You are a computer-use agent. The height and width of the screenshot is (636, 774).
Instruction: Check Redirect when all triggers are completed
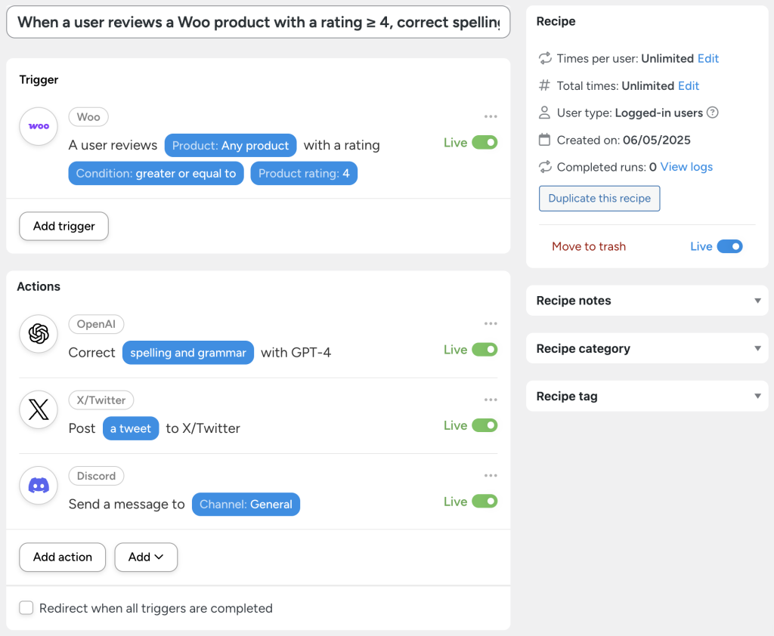[26, 608]
